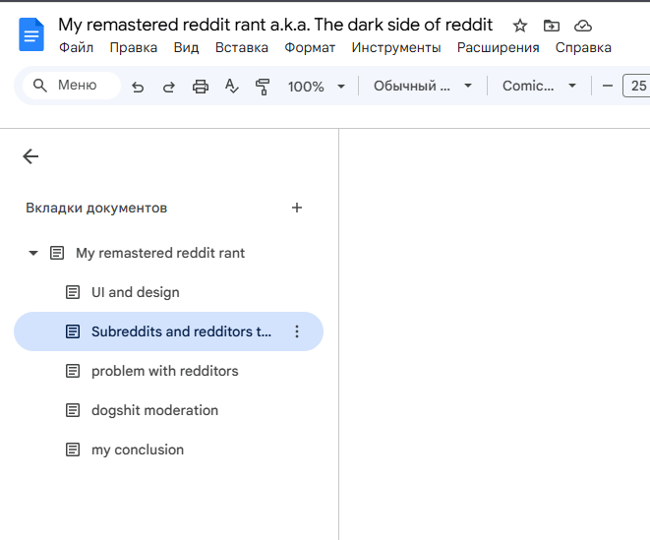Screen dimensions: 650x540
Task: Run spelling and grammar check
Action: coord(232,87)
